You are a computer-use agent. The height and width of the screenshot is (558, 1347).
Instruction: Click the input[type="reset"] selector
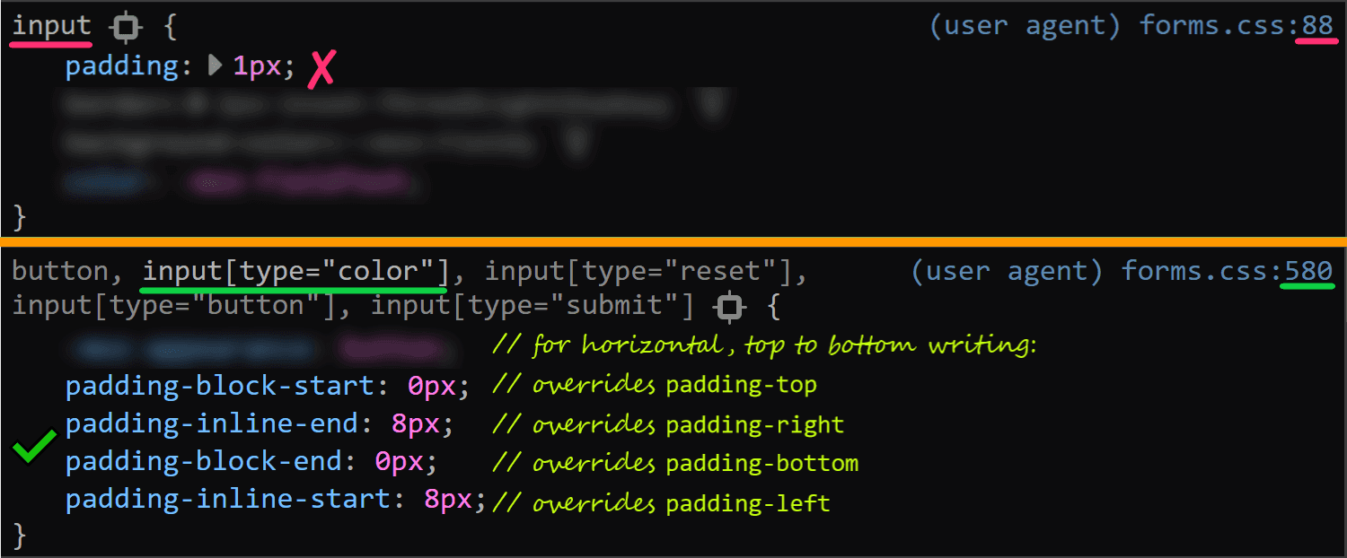638,271
